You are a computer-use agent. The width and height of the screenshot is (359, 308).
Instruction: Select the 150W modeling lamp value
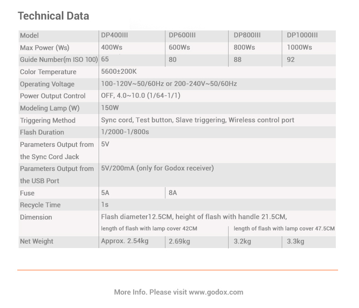pyautogui.click(x=109, y=108)
